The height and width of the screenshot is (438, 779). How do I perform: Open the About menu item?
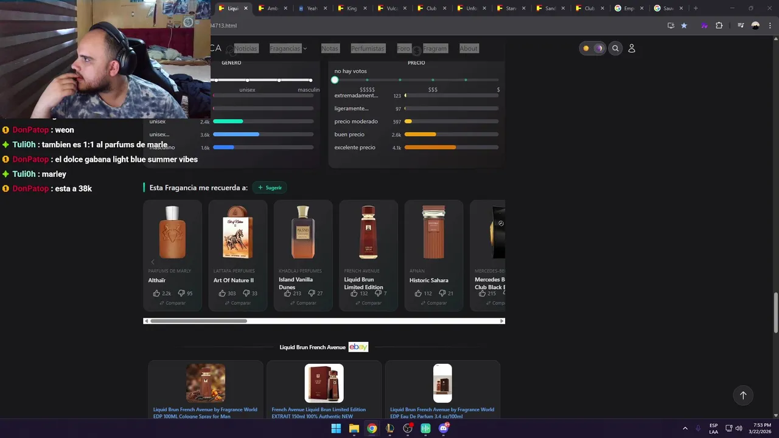click(x=469, y=49)
